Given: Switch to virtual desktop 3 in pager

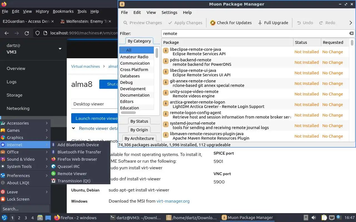Looking at the screenshot, I should pyautogui.click(x=26, y=218).
